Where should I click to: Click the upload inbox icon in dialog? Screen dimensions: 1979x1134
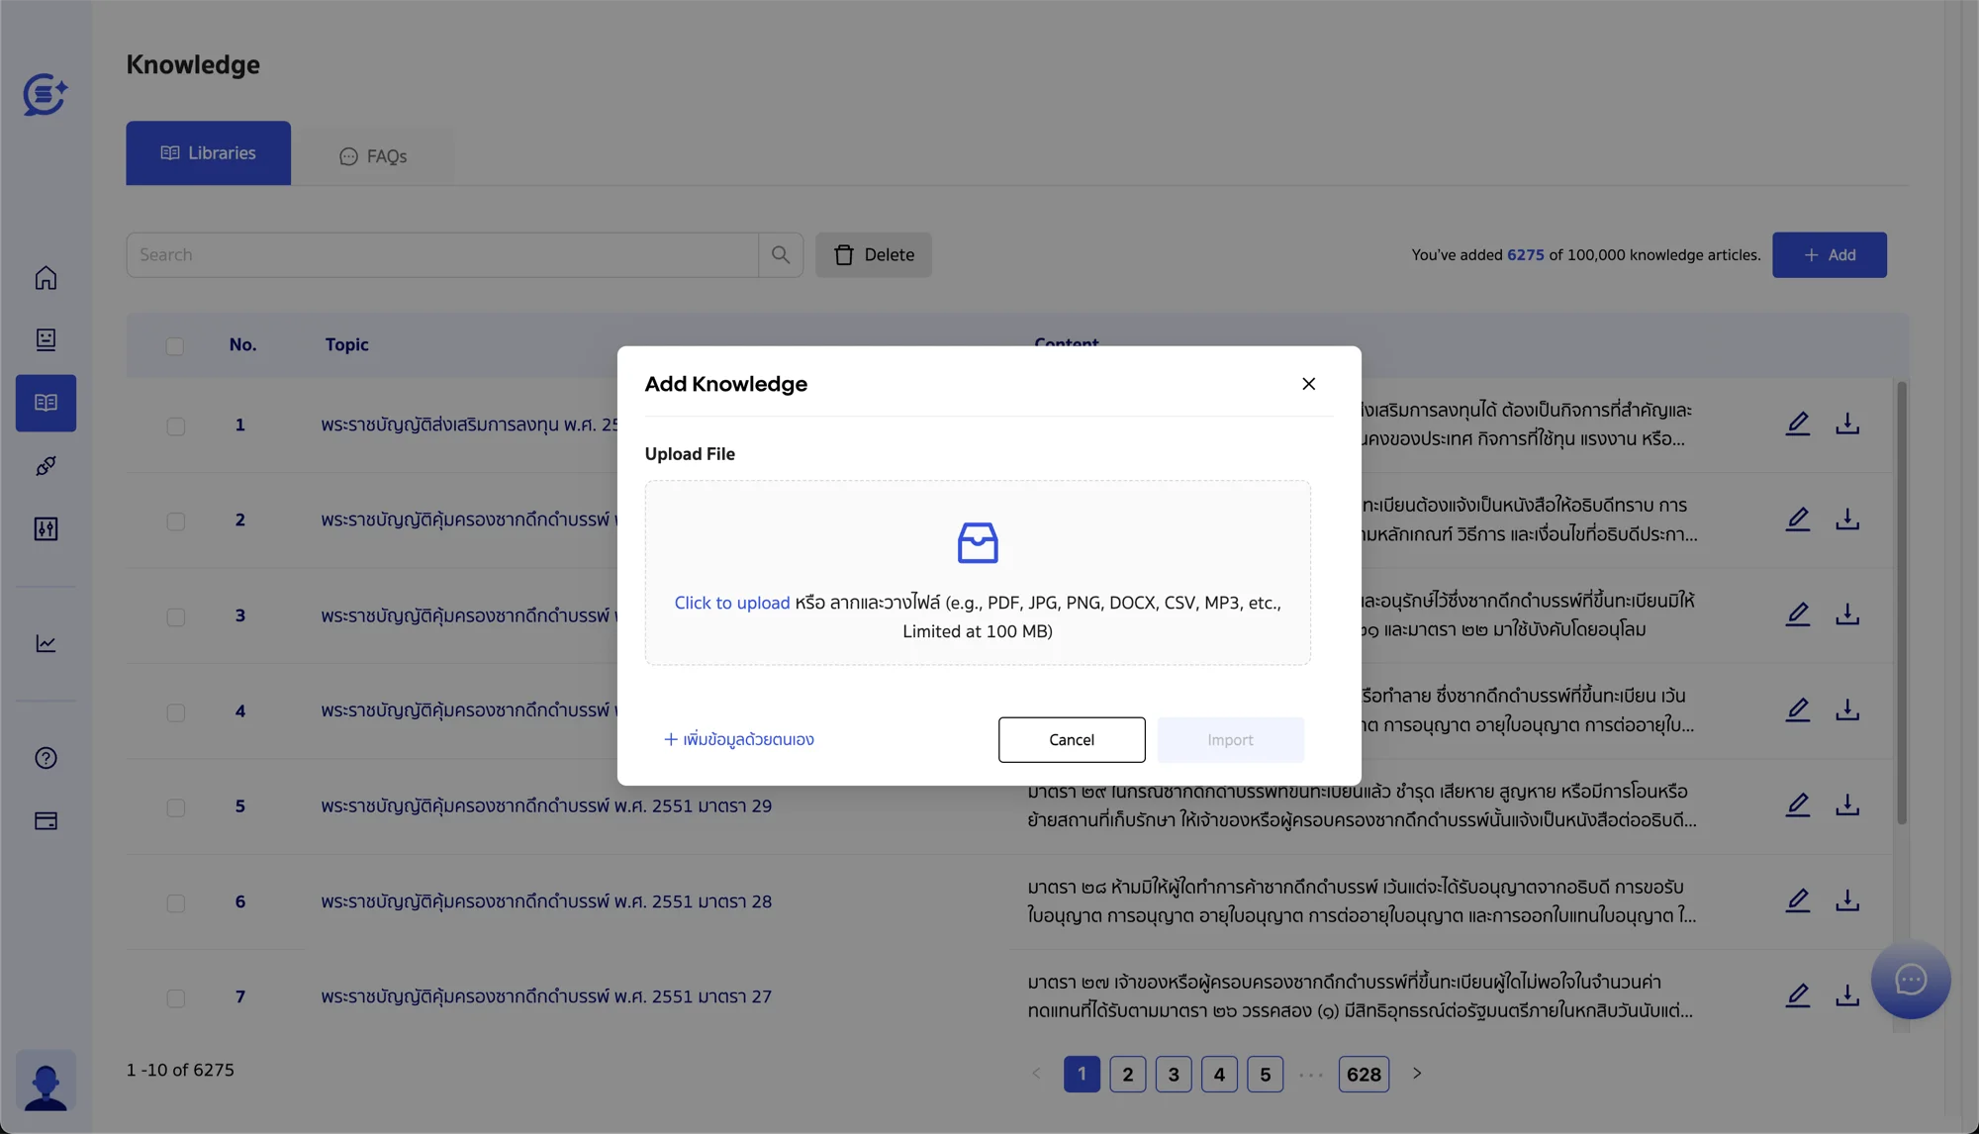(978, 542)
